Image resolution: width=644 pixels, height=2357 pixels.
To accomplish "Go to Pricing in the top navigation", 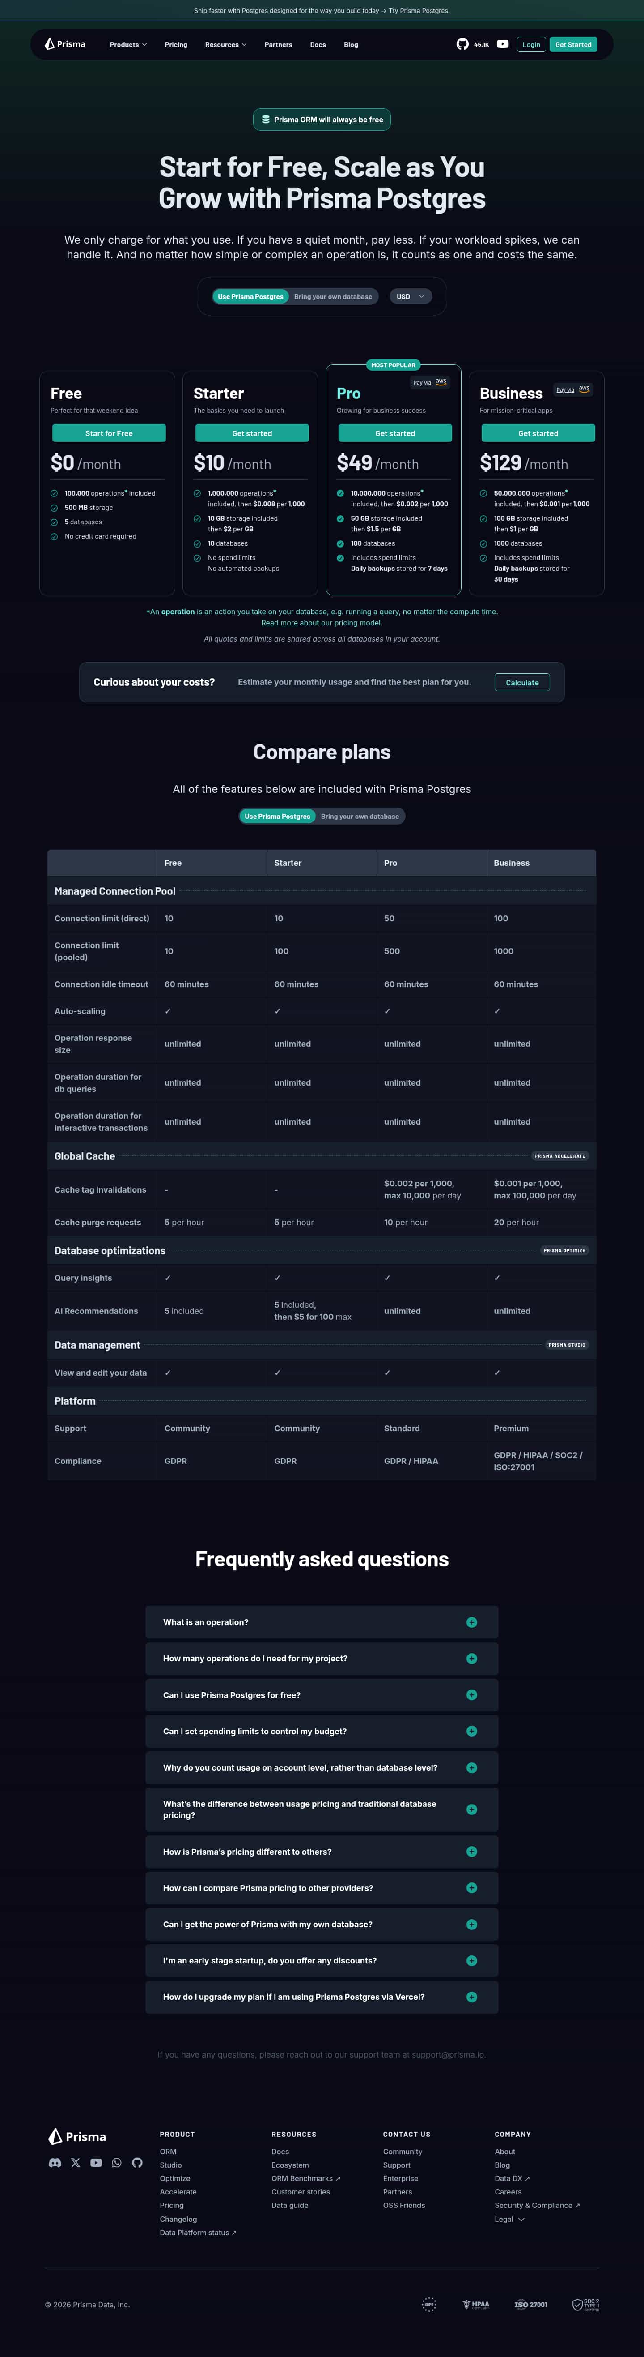I will [x=176, y=45].
